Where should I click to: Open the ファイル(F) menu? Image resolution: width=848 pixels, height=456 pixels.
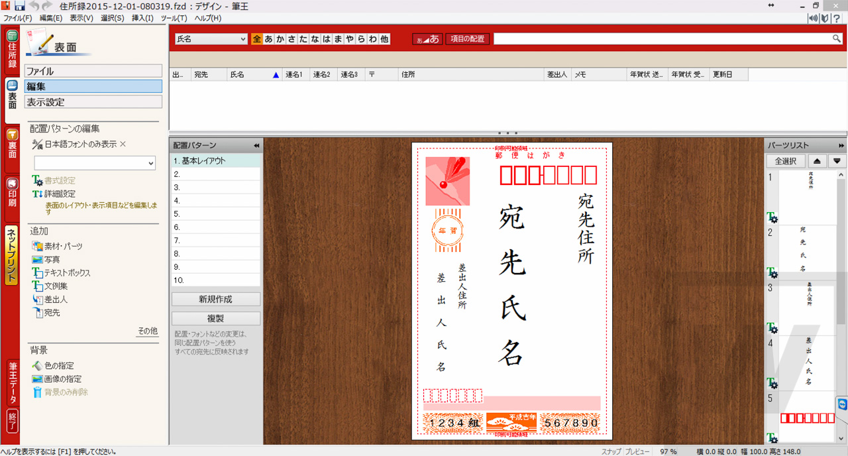tap(18, 18)
